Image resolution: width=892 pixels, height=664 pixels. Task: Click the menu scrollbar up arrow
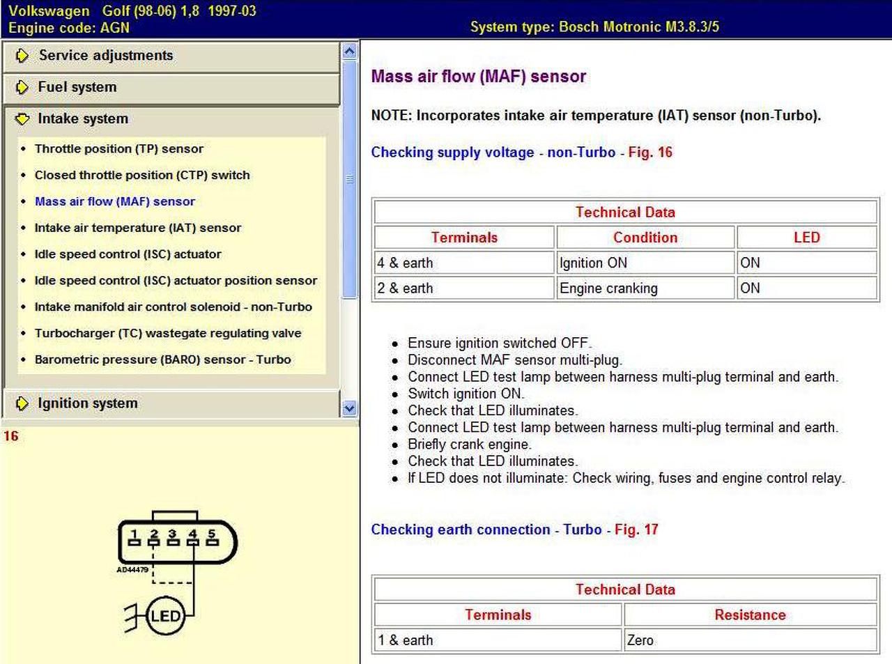pyautogui.click(x=350, y=51)
